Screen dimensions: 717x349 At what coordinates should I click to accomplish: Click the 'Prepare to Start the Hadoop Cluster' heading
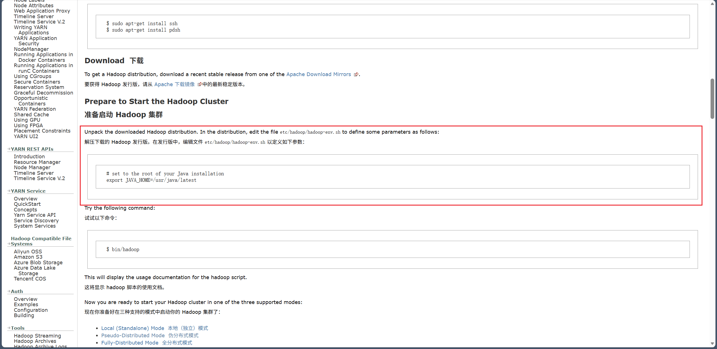point(156,102)
